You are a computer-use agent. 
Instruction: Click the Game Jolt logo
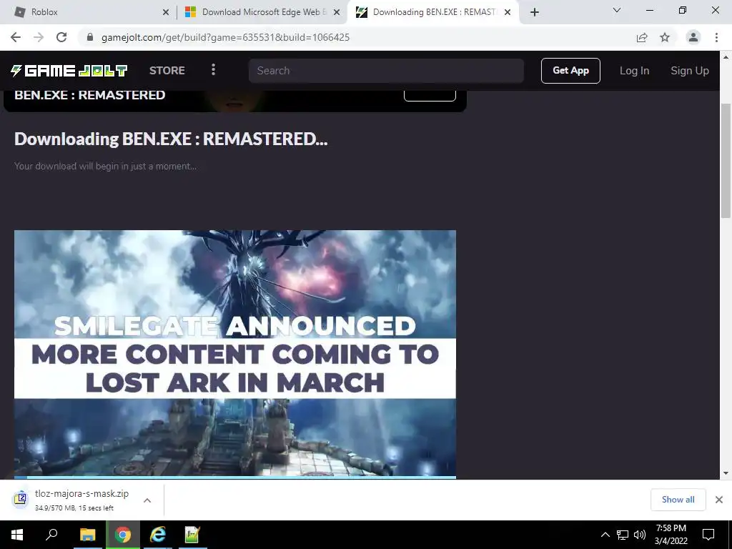[69, 71]
